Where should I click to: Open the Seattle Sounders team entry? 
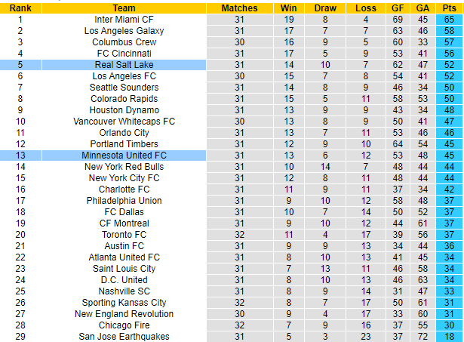click(124, 88)
